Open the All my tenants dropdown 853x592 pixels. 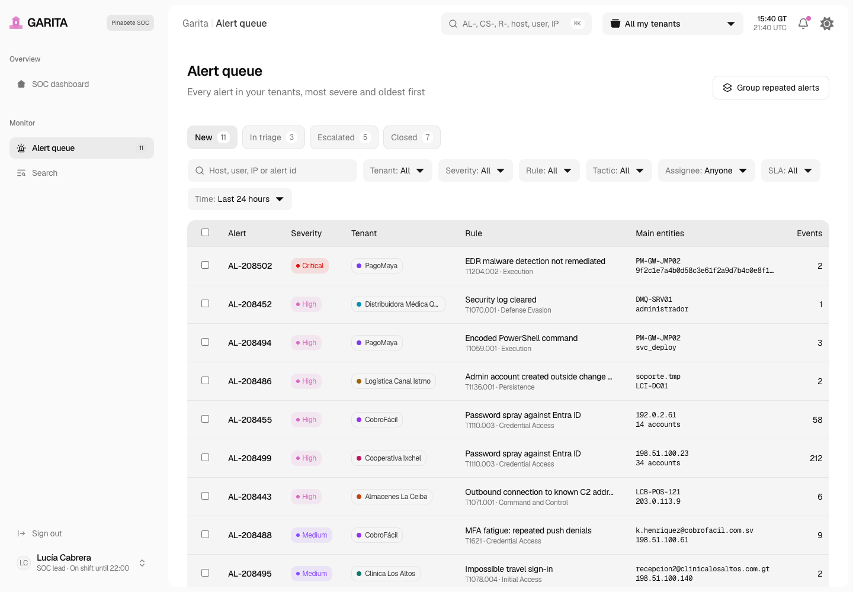[x=673, y=24]
